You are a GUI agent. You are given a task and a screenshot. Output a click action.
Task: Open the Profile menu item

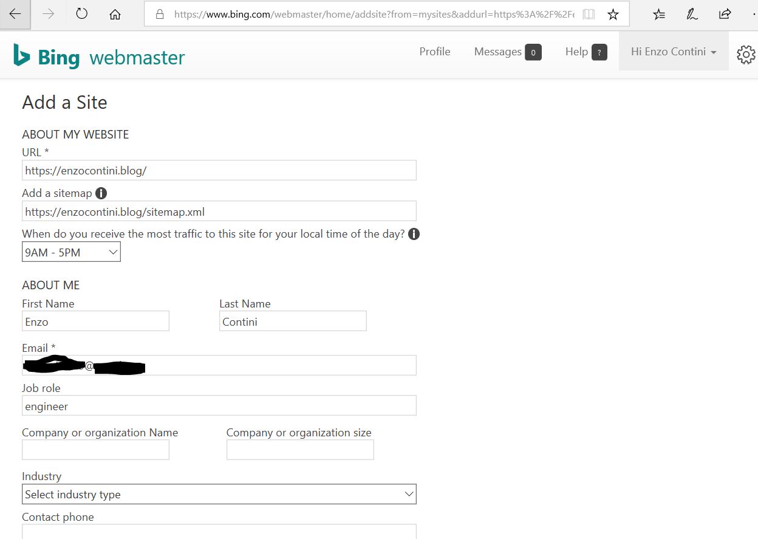pos(434,52)
